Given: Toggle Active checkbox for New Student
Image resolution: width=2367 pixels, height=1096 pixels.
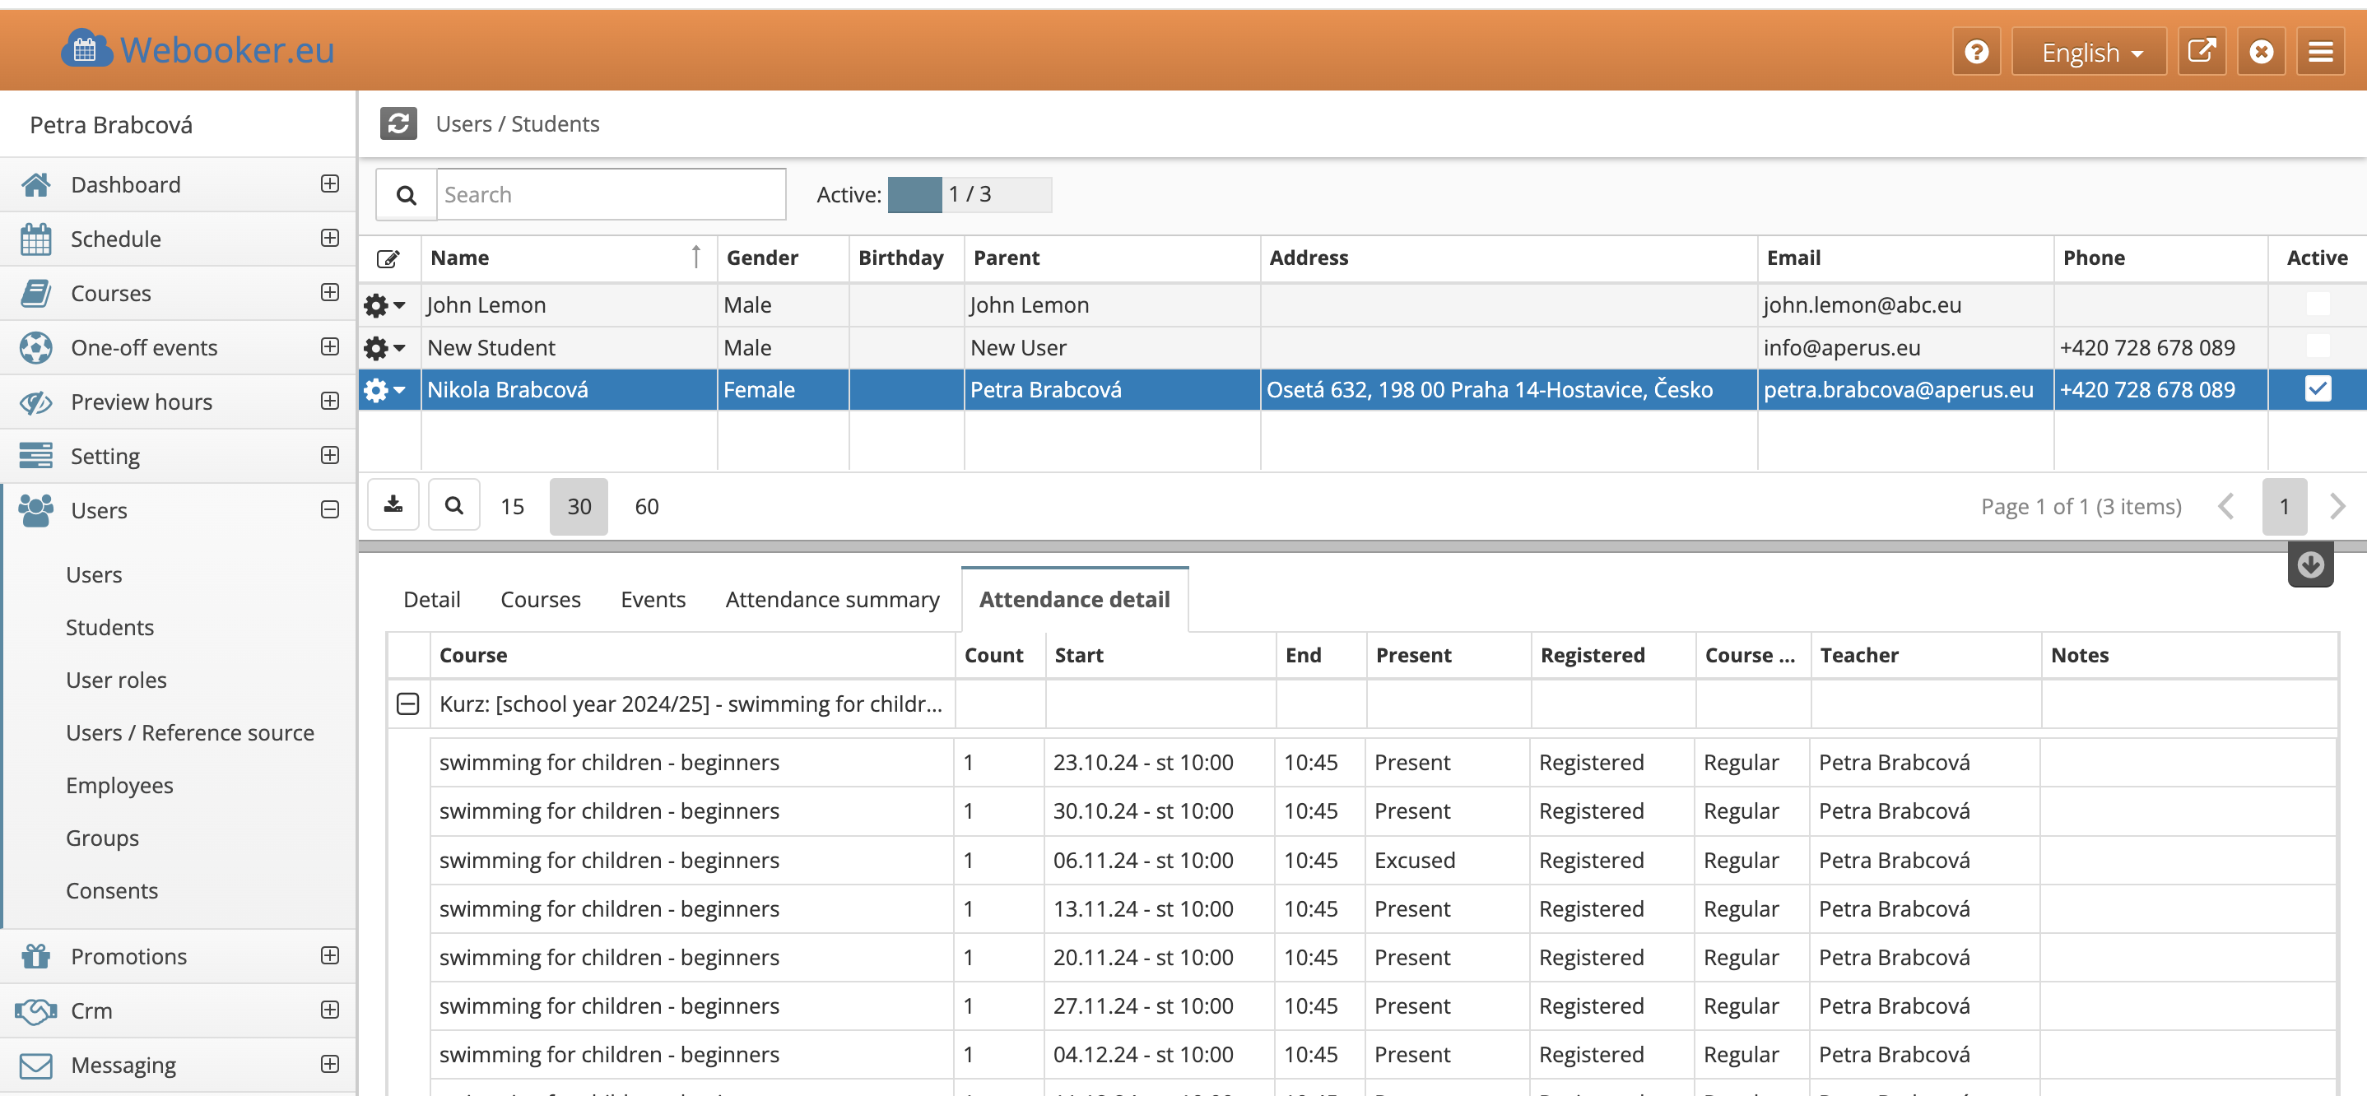Looking at the screenshot, I should [x=2318, y=346].
